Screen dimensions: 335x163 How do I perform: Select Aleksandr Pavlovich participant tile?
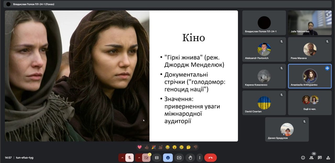pyautogui.click(x=264, y=49)
